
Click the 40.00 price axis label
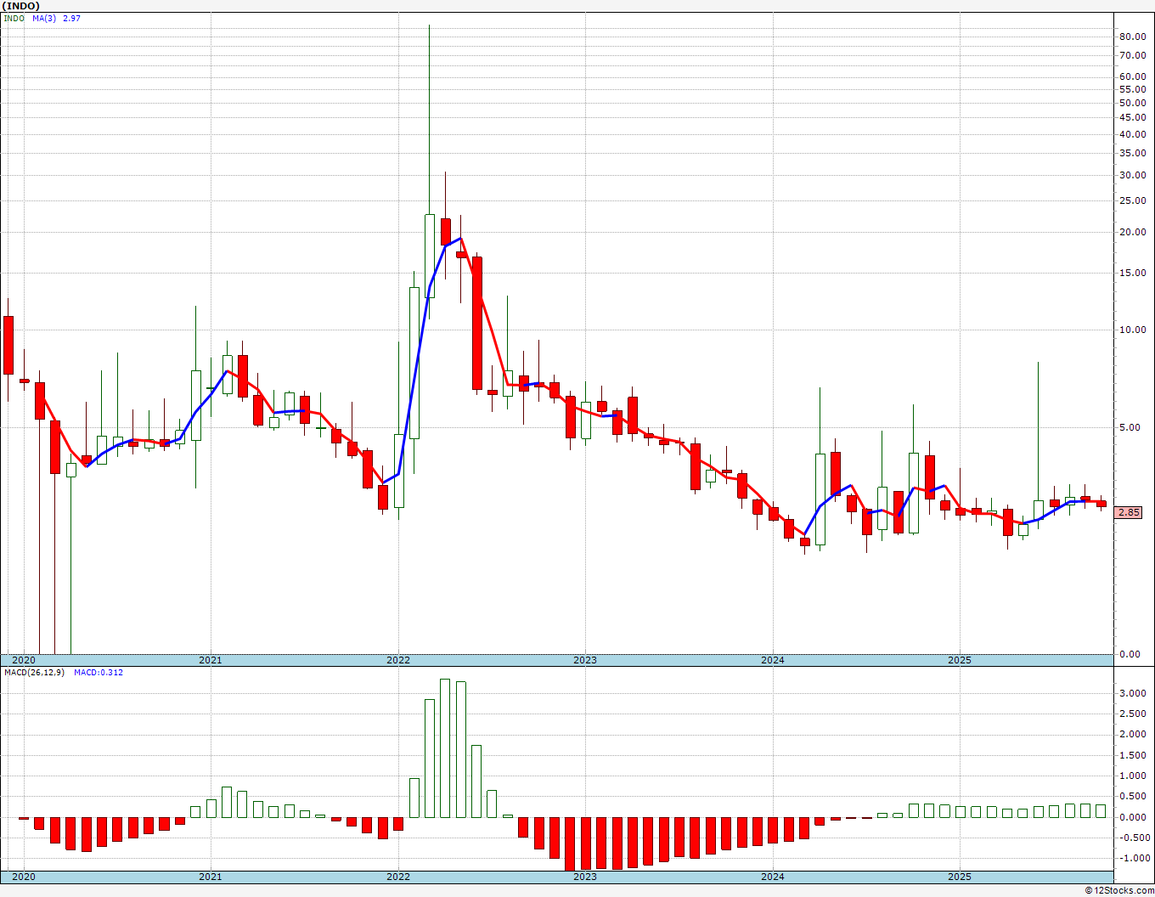[x=1133, y=134]
